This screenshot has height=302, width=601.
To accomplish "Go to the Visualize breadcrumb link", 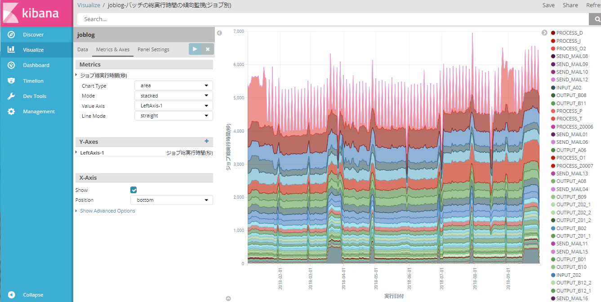I will (x=89, y=5).
